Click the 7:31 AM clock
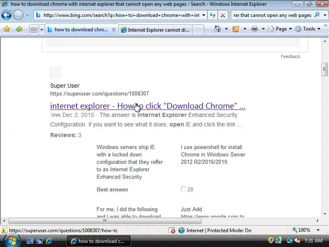 (x=313, y=240)
